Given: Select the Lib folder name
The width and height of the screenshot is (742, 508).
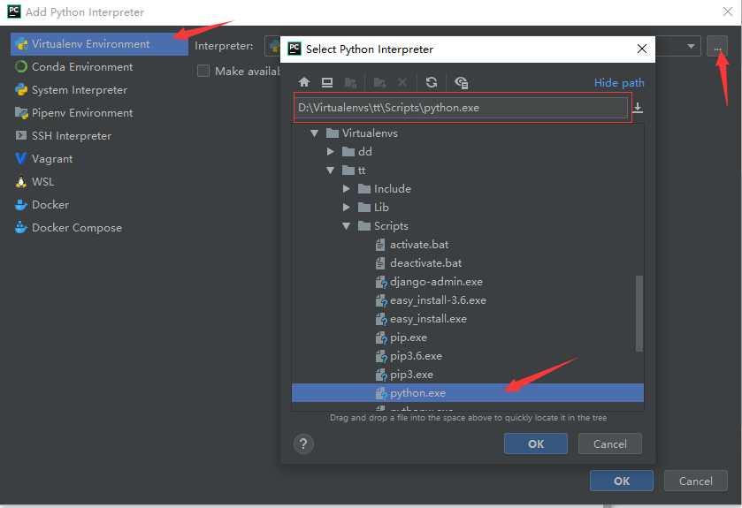Looking at the screenshot, I should pos(381,207).
